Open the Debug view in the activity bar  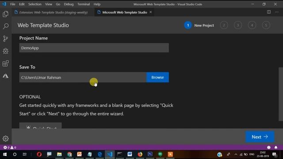point(5,51)
